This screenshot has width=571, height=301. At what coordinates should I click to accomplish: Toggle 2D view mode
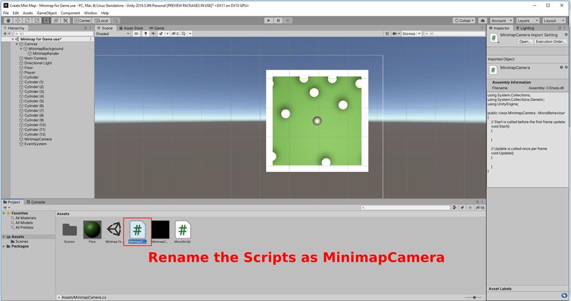[x=136, y=33]
